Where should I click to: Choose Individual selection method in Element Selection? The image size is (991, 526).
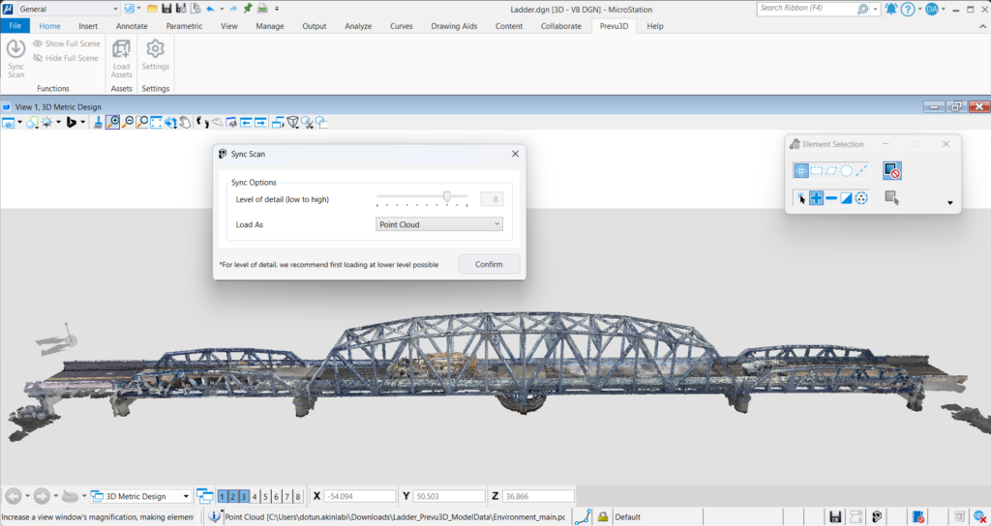click(x=800, y=170)
